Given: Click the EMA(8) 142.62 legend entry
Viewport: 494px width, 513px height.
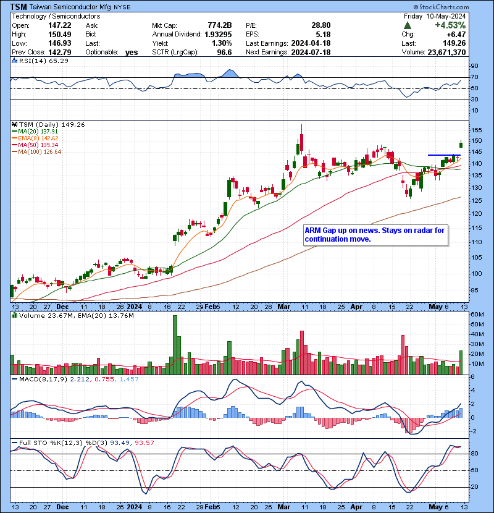Looking at the screenshot, I should [38, 138].
